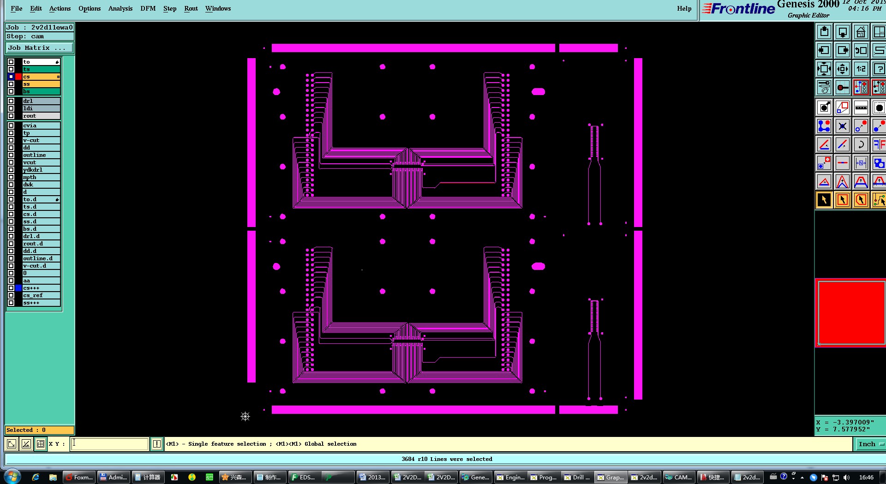The height and width of the screenshot is (484, 886).
Task: Select the rectangle-area arrow selection tool
Action: 843,200
